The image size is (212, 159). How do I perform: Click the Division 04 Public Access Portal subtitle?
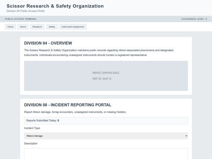[26, 11]
